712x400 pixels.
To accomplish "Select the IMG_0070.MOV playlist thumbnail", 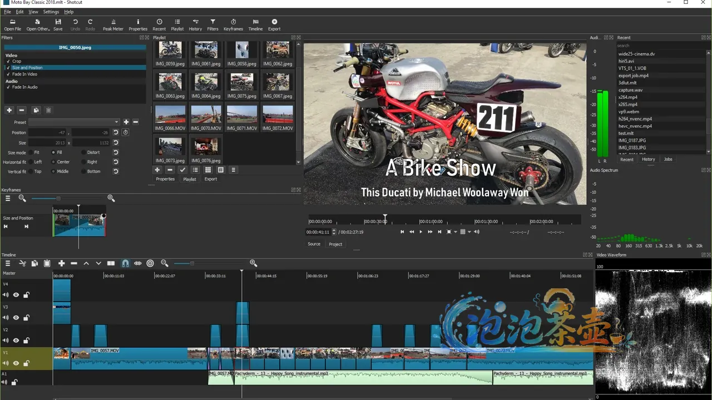I will pos(206,118).
